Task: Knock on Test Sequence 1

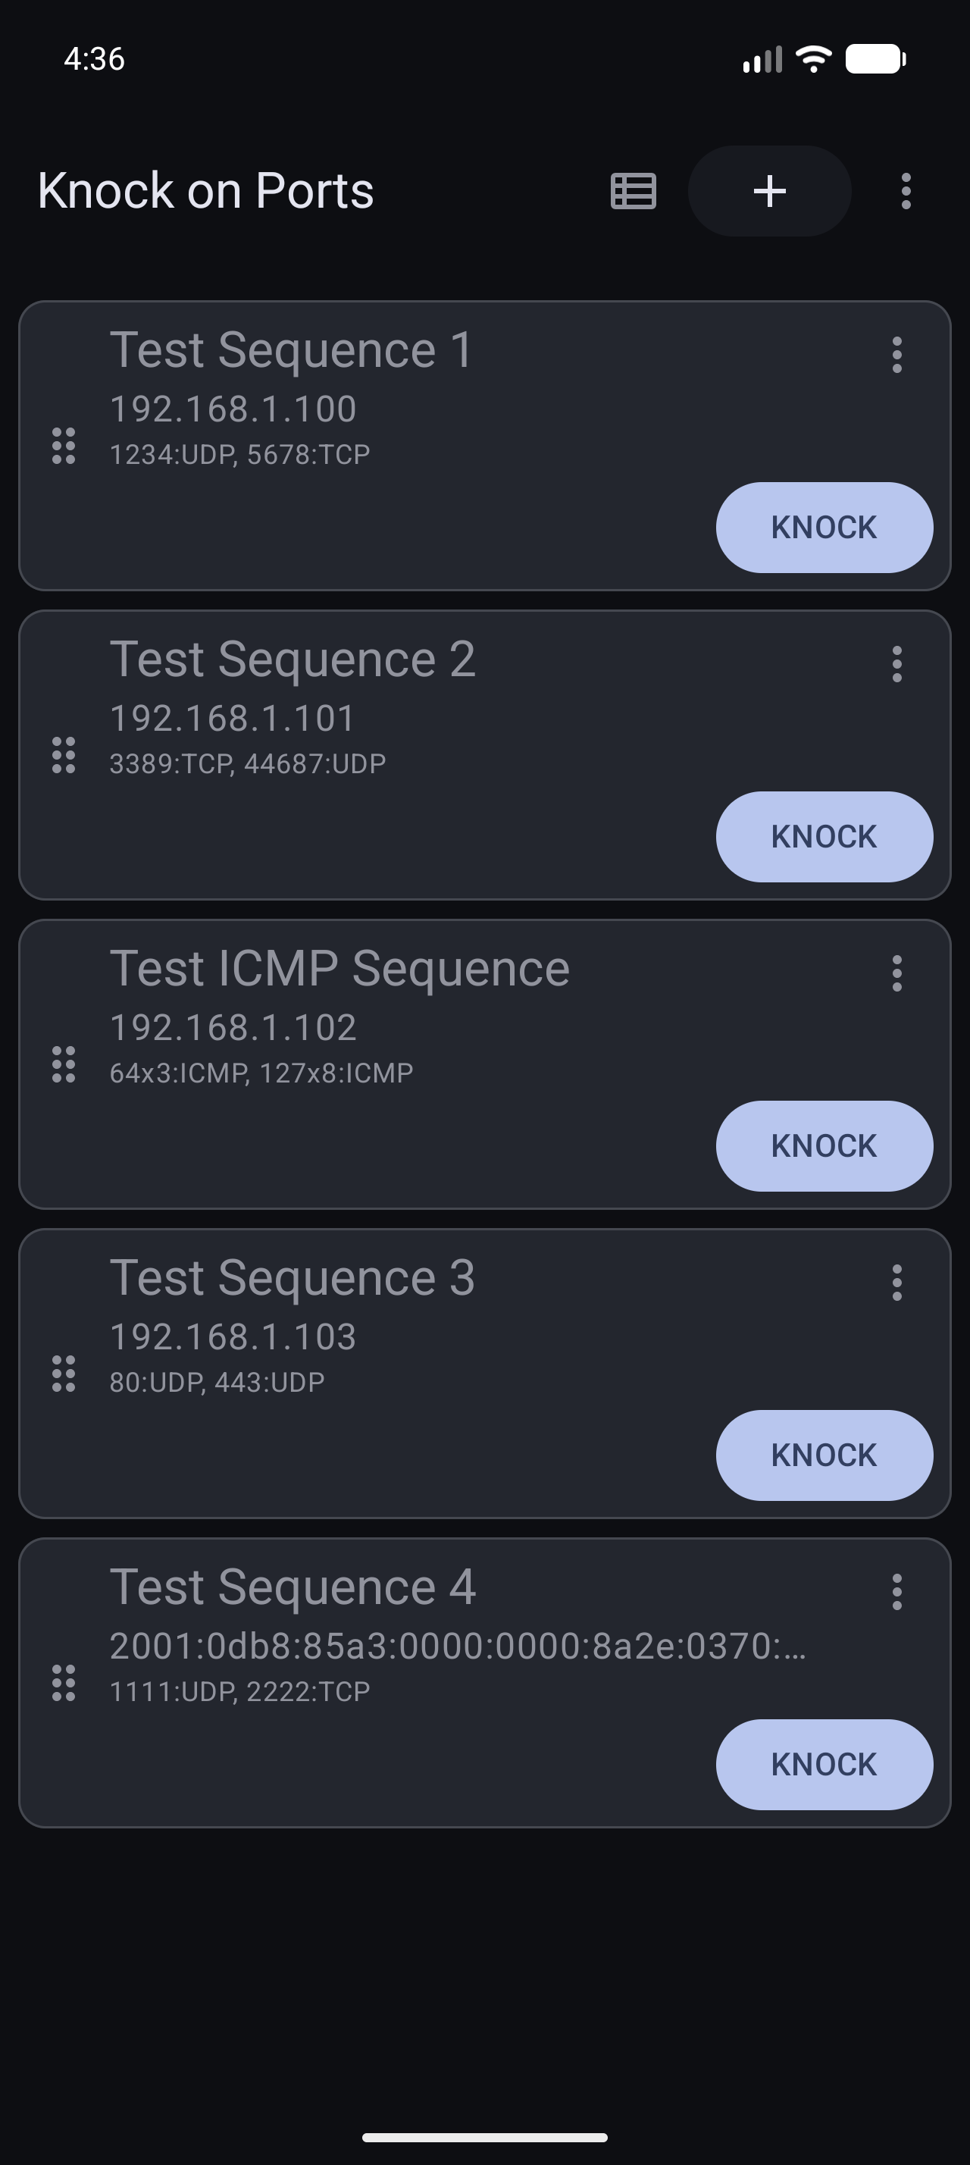Action: click(824, 528)
